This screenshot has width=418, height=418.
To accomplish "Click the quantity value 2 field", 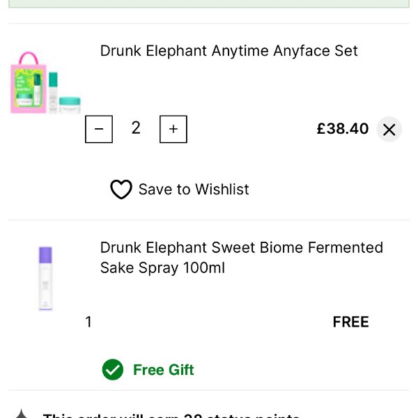I will tap(136, 128).
